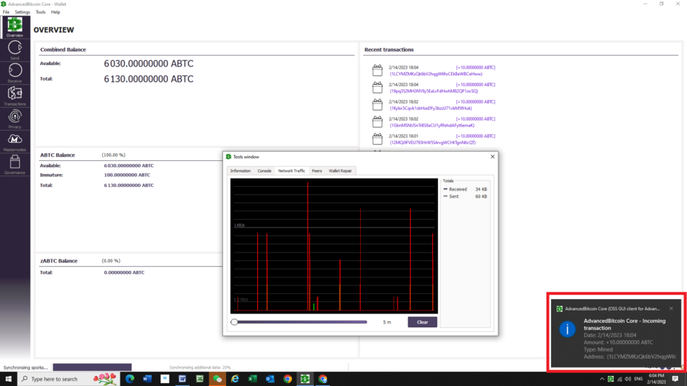
Task: Open the Wallet Repair tab
Action: (x=340, y=171)
